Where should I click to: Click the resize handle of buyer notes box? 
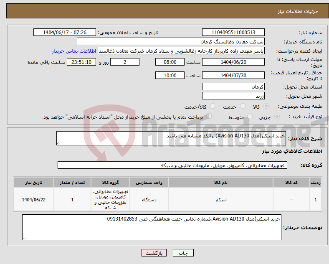[x=24, y=238]
